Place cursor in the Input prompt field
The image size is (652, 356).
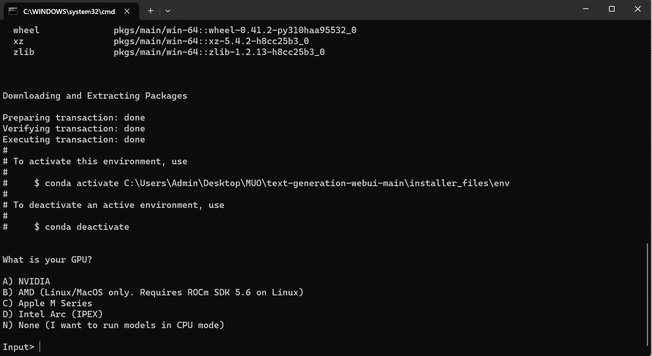[x=40, y=347]
